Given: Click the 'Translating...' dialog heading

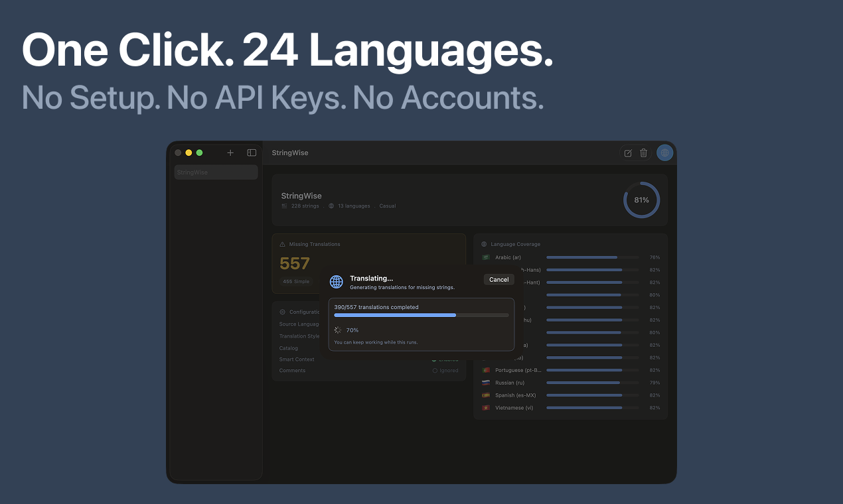Looking at the screenshot, I should (371, 279).
